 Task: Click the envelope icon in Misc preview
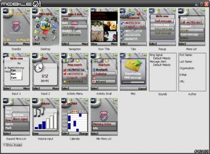[x=133, y=65]
